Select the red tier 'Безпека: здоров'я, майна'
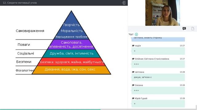Screen dimensions: 197x110 71,62
